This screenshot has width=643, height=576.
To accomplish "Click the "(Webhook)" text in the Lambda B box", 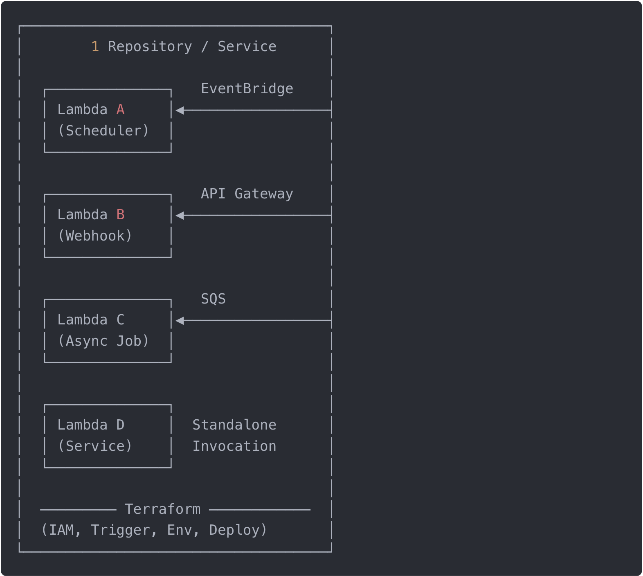I will [x=95, y=236].
